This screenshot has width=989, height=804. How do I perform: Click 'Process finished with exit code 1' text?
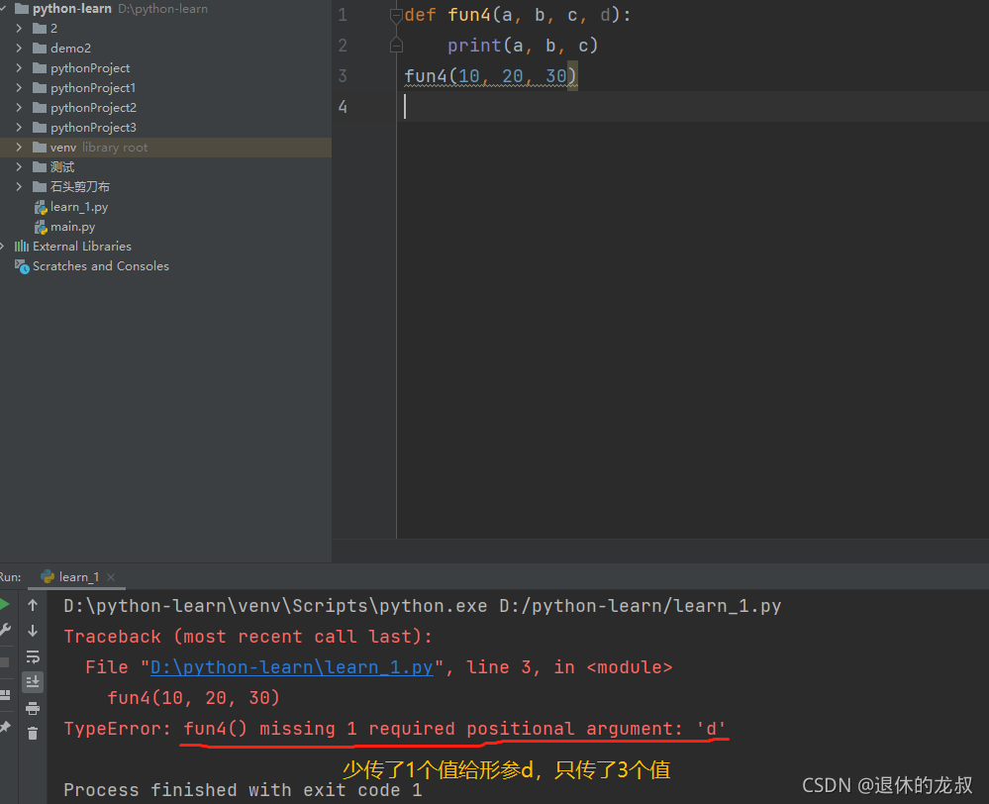point(243,790)
